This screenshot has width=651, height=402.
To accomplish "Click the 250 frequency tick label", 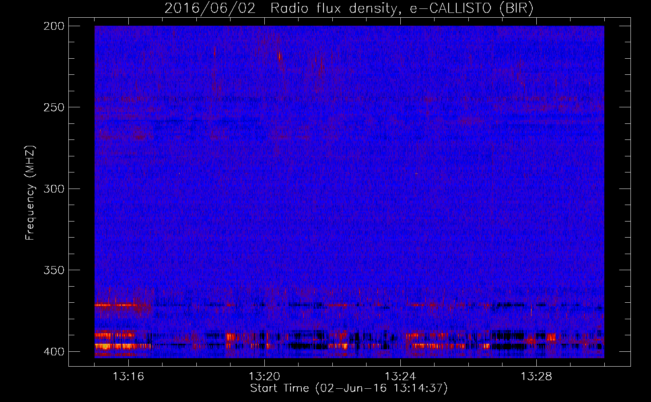I will click(54, 107).
